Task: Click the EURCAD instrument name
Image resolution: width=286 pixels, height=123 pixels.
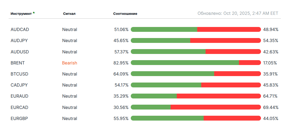Action: (x=19, y=107)
